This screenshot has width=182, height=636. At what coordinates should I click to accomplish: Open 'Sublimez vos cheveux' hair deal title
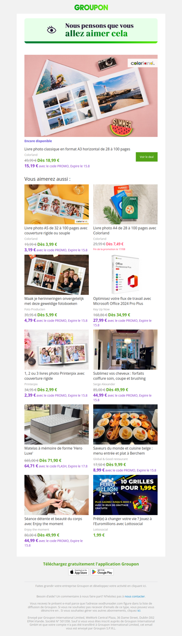(x=119, y=376)
